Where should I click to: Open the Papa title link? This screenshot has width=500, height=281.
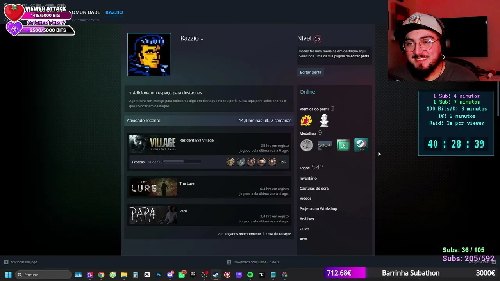184,211
